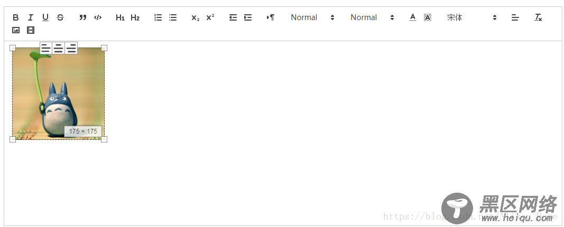564x227 pixels.
Task: Open the first Normal size dropdown
Action: point(312,17)
